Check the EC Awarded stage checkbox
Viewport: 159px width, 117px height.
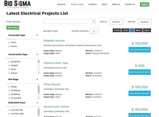pyautogui.click(x=9, y=98)
